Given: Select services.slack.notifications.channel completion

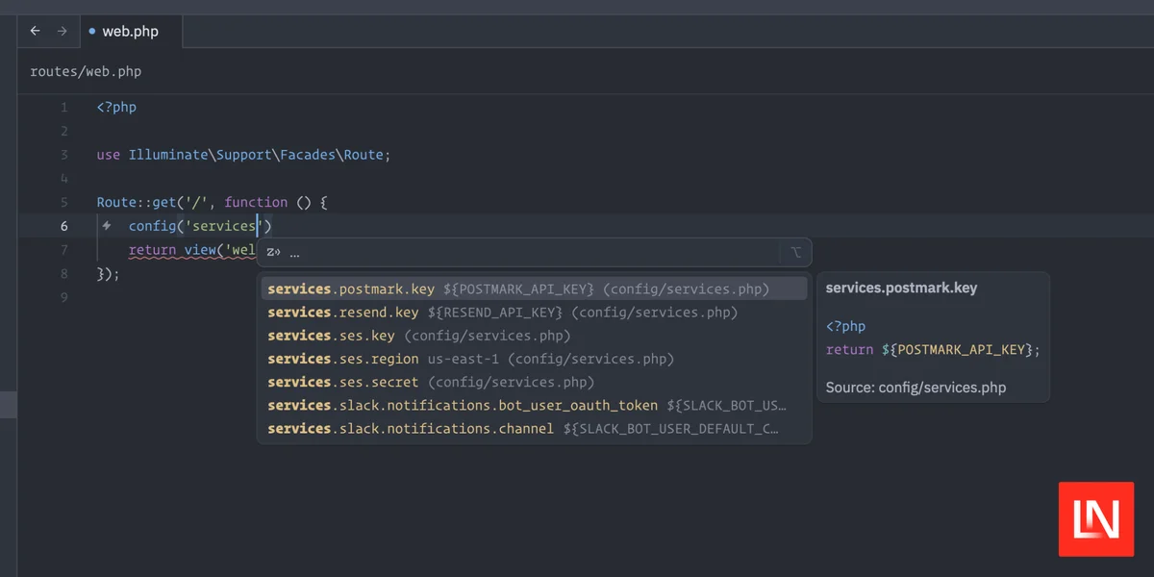Looking at the screenshot, I should click(x=535, y=428).
